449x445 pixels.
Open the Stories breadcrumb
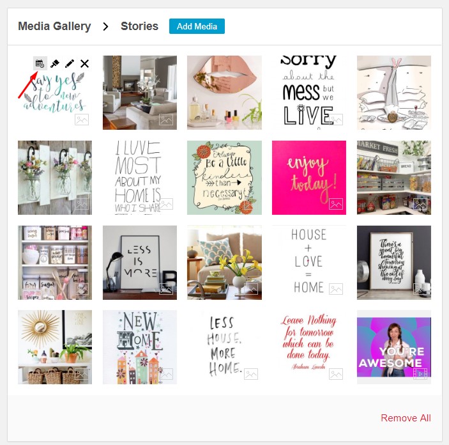point(139,26)
